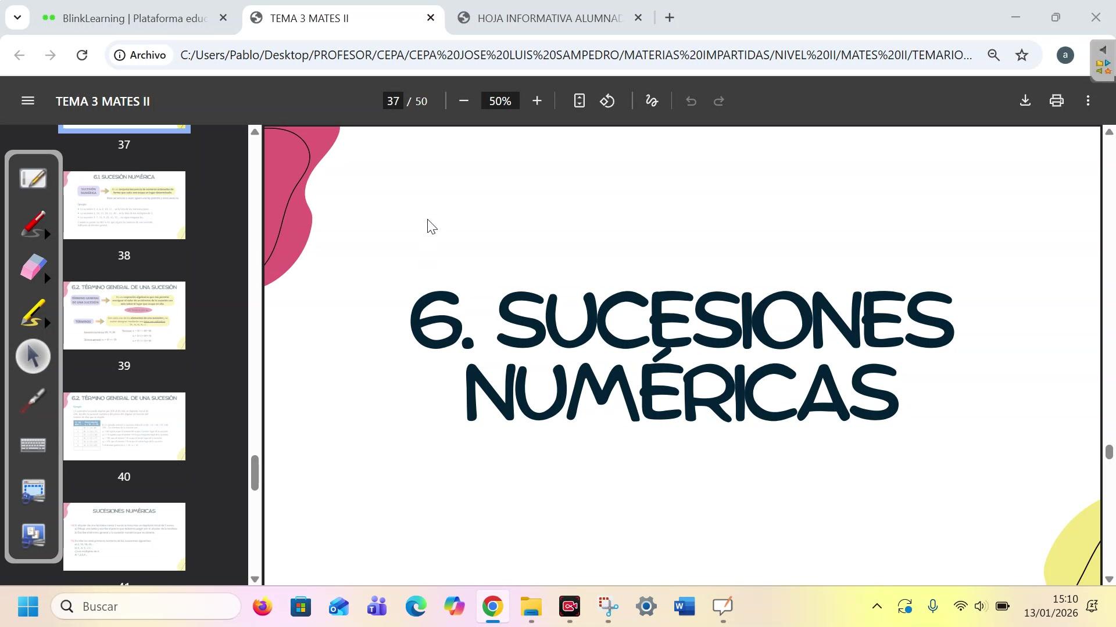Expand the eraser tool options arrow
This screenshot has height=627, width=1116.
tap(48, 279)
